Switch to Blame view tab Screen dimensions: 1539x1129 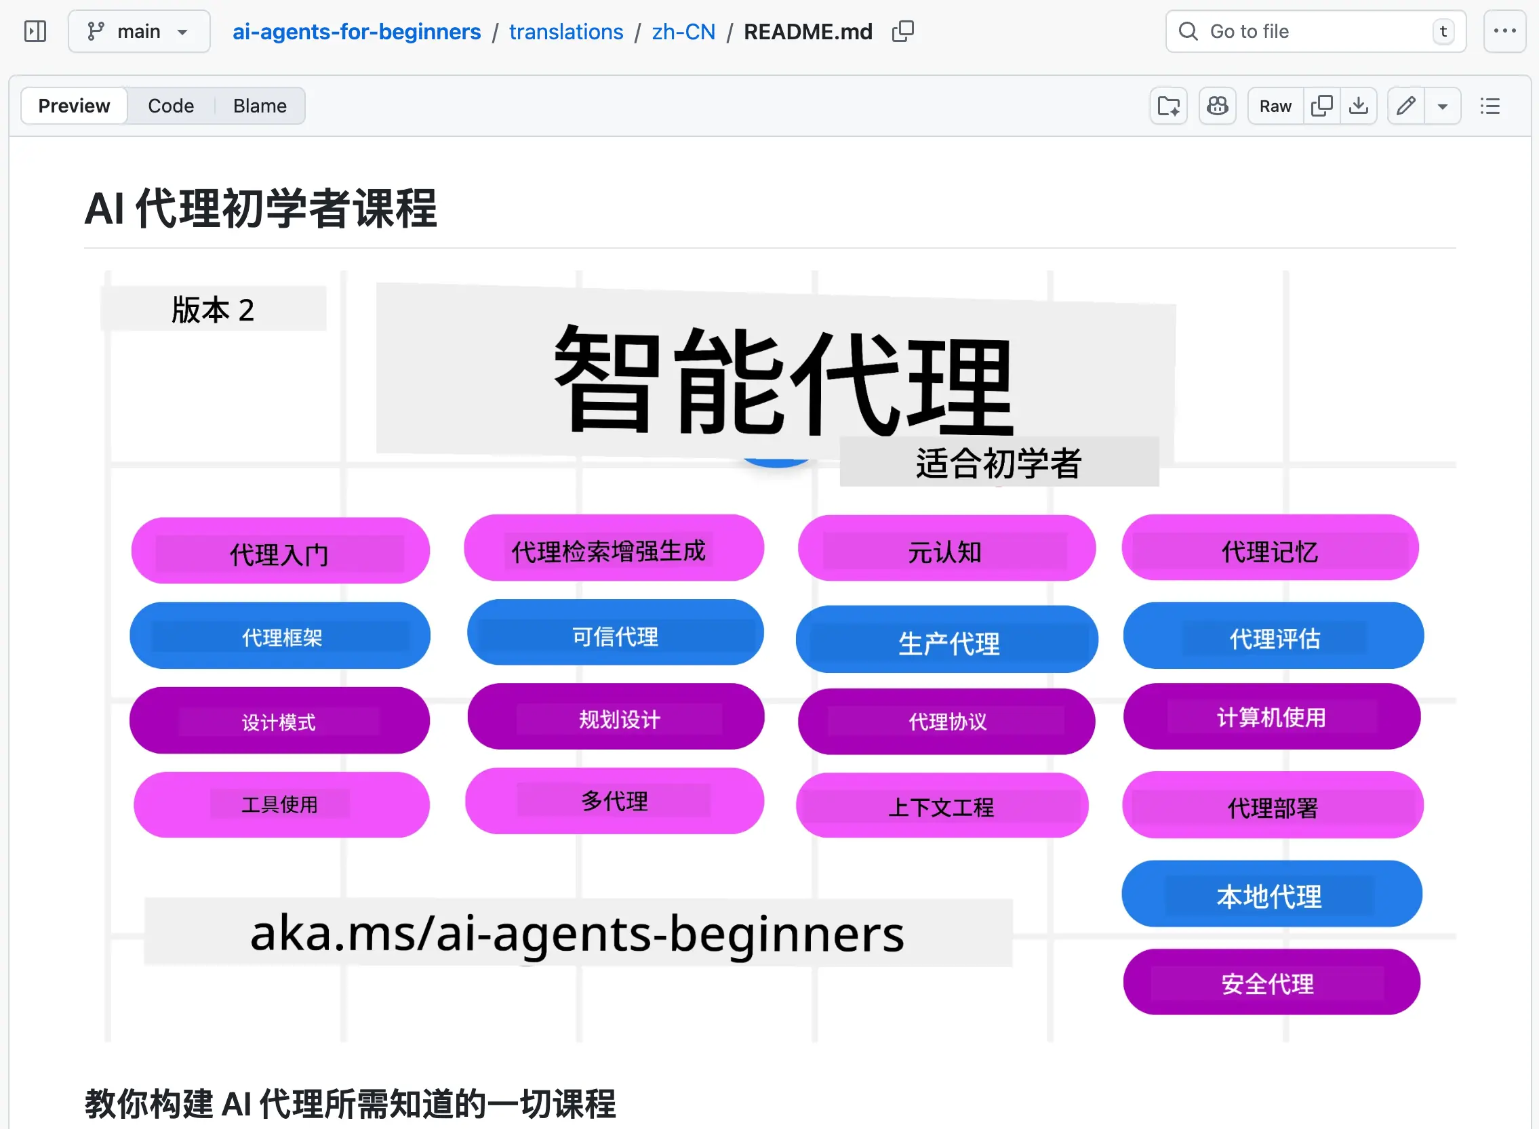pos(260,106)
